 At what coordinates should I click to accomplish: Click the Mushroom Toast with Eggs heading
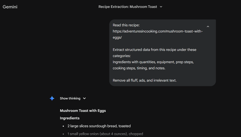[x=83, y=111]
